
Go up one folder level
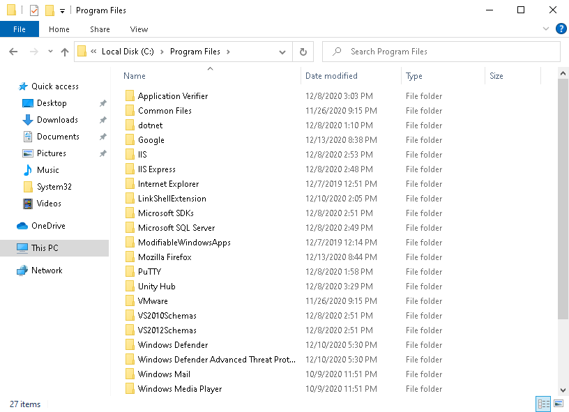coord(65,52)
